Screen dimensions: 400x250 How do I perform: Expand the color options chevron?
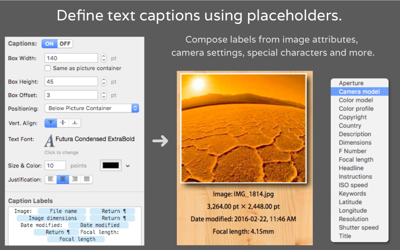(x=128, y=166)
